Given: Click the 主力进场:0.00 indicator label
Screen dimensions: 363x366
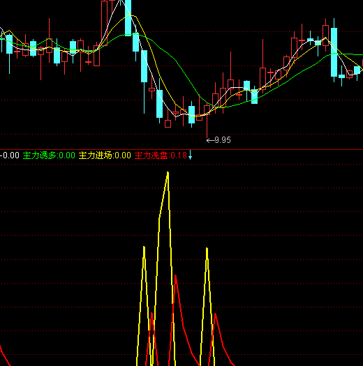Looking at the screenshot, I should [105, 155].
